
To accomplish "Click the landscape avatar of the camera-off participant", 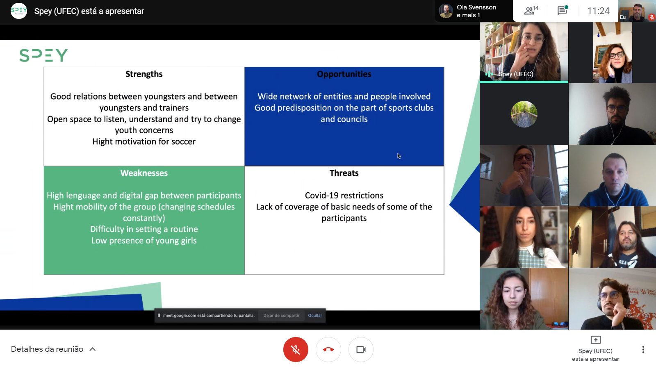I will pos(524,114).
